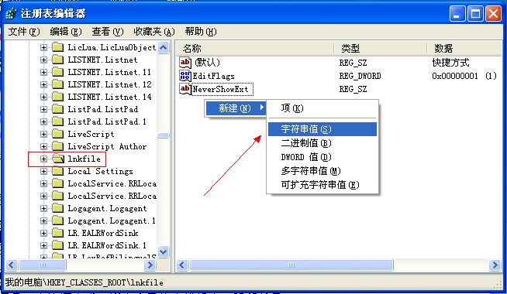This screenshot has width=507, height=294.
Task: Click the NeverShowExt string value icon
Action: [x=185, y=89]
